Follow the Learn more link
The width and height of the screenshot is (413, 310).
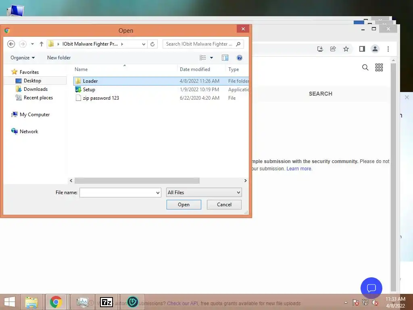coord(299,169)
